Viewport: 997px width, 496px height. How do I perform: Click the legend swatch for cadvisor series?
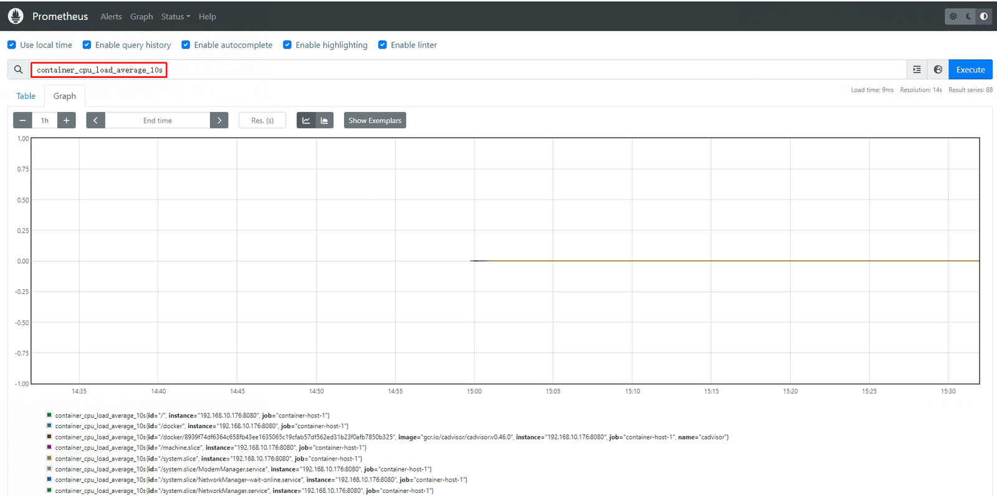point(49,437)
